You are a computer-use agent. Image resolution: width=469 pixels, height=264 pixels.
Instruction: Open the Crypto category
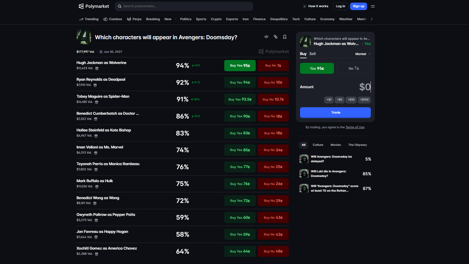(x=216, y=19)
